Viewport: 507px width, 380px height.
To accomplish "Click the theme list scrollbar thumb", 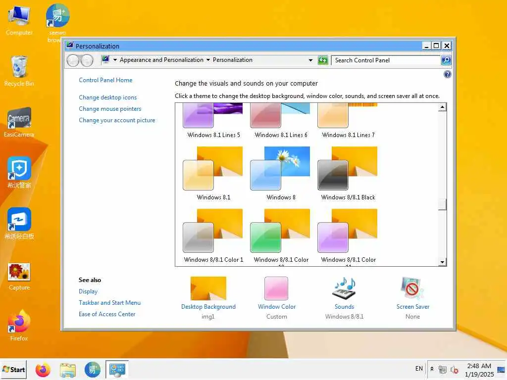I will pos(442,204).
